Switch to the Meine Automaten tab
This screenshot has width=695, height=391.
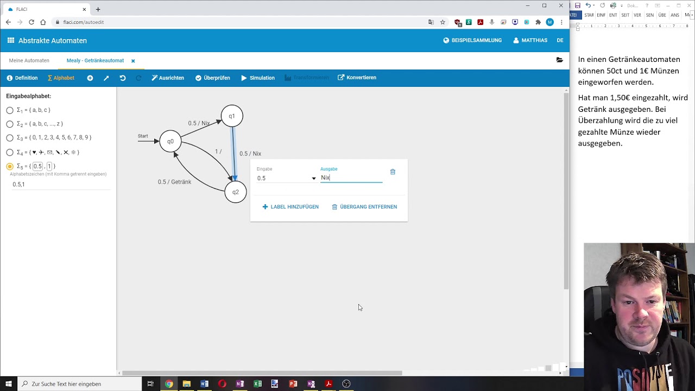[29, 61]
